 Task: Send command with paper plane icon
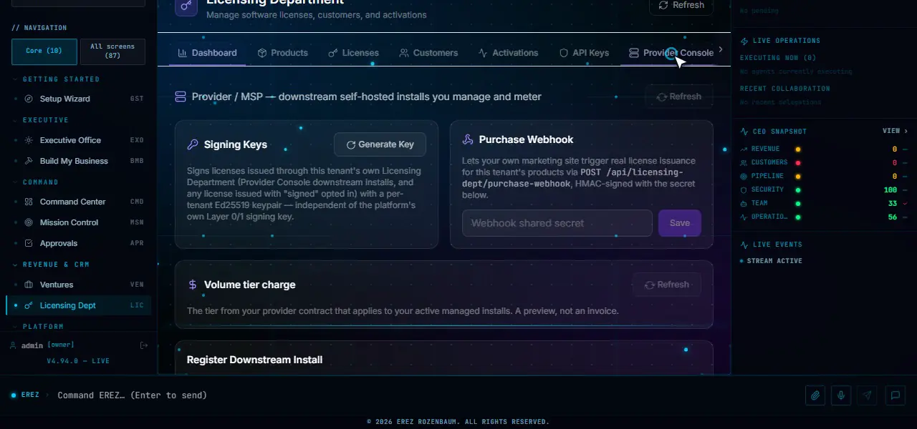click(868, 395)
